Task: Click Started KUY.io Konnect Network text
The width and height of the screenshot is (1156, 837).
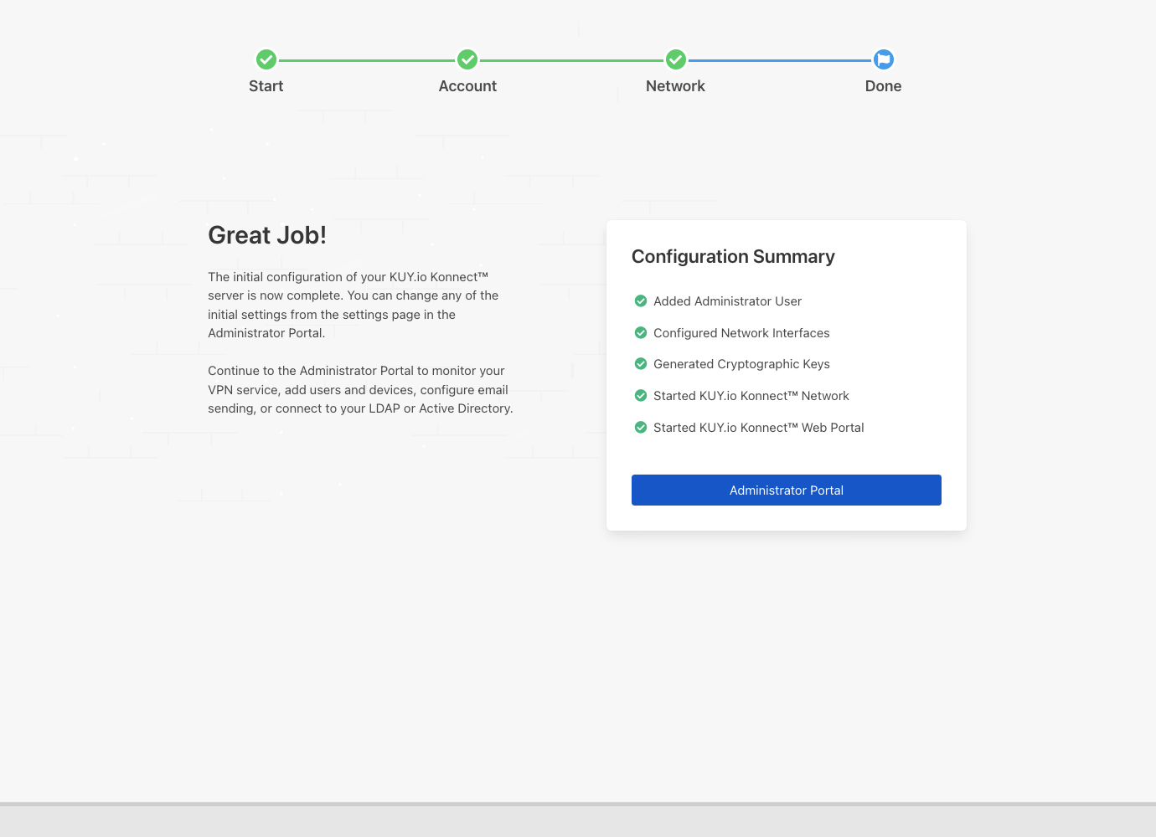Action: pyautogui.click(x=751, y=396)
